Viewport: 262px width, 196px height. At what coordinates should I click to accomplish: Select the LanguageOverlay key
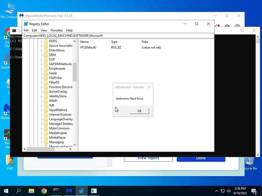click(x=61, y=119)
